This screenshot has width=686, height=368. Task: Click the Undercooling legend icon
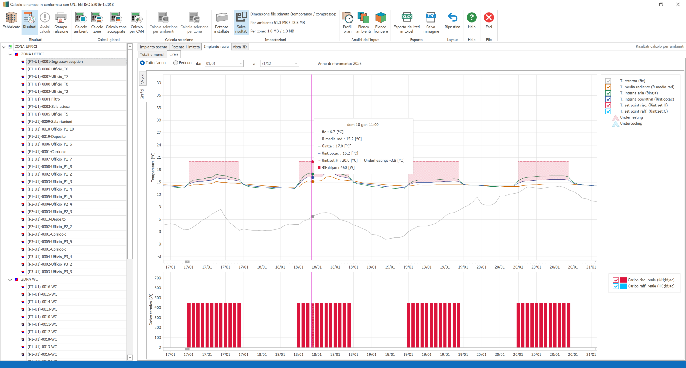coord(616,124)
